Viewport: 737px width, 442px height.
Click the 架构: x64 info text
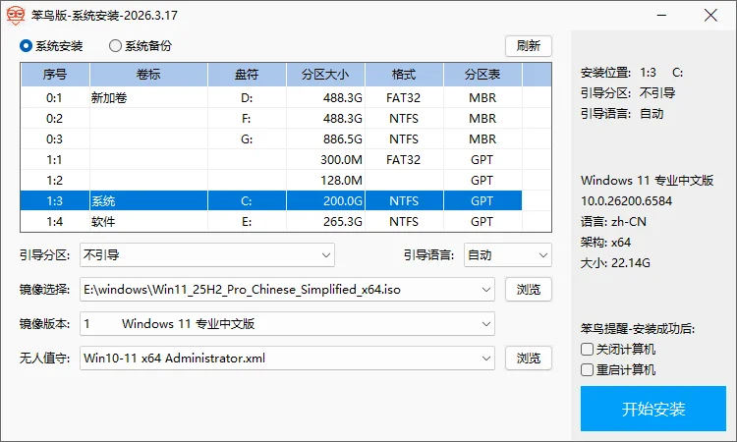pyautogui.click(x=606, y=243)
